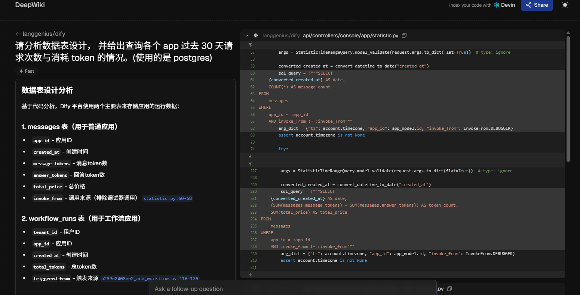Copy path of the bottom .py file
Viewport: 580px width, 295px height.
click(x=449, y=289)
